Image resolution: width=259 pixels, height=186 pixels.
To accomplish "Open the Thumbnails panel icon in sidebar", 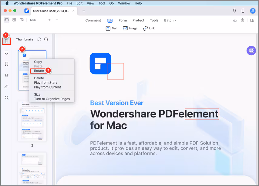I will coord(6,41).
